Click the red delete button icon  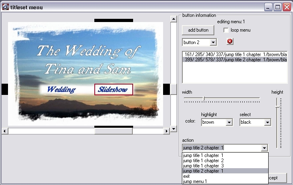click(x=230, y=42)
